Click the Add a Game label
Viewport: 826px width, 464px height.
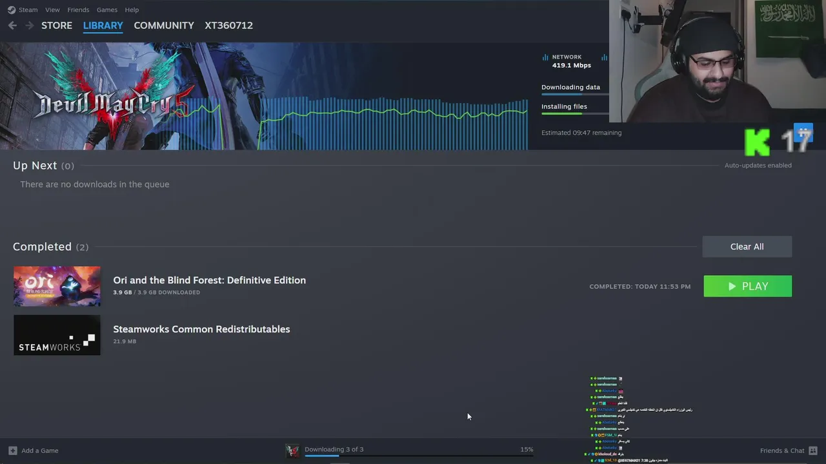tap(40, 450)
